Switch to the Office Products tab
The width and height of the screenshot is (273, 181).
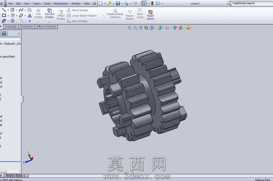click(46, 26)
